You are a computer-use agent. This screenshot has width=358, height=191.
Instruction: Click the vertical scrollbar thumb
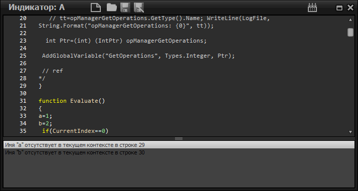pyautogui.click(x=350, y=32)
